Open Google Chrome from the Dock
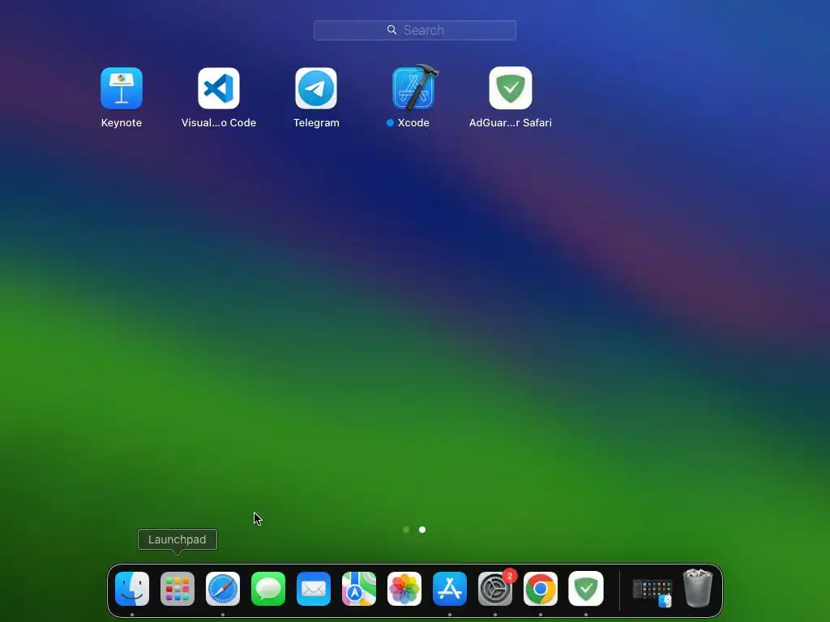This screenshot has height=622, width=830. pyautogui.click(x=541, y=589)
